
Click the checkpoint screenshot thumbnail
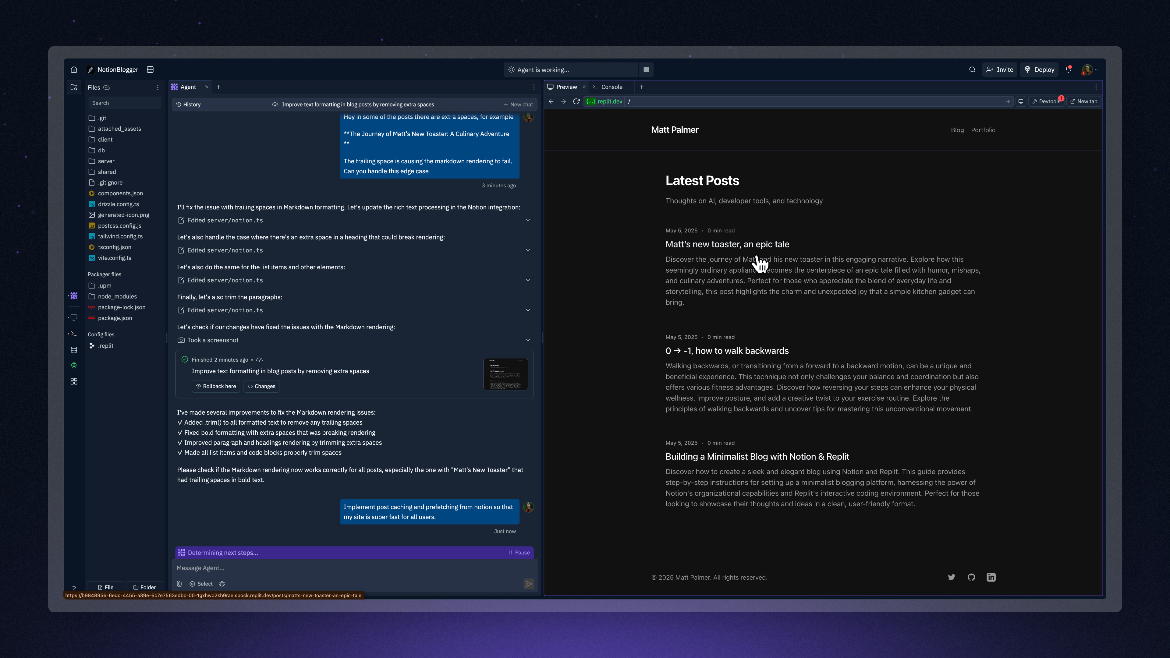pyautogui.click(x=505, y=374)
